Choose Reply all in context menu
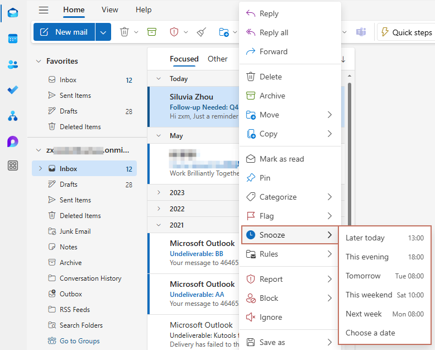 290,32
